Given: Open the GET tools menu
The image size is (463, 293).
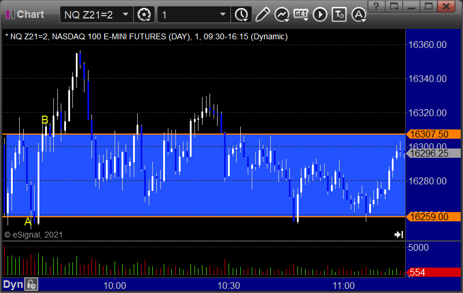Looking at the screenshot, I should [301, 14].
